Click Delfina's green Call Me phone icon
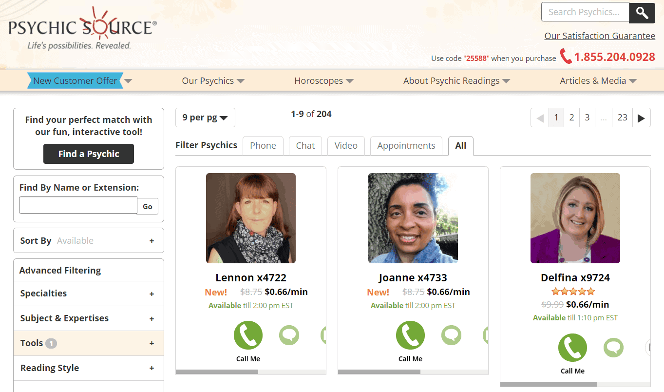The width and height of the screenshot is (664, 392). tap(572, 347)
